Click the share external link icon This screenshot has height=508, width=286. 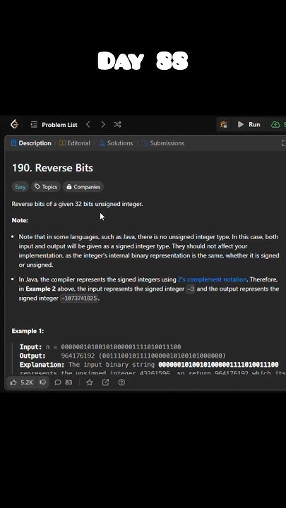click(x=105, y=382)
